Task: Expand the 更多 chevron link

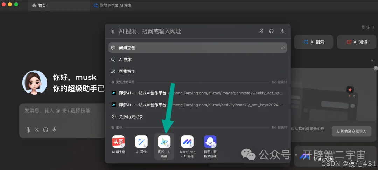Action: pos(368,27)
